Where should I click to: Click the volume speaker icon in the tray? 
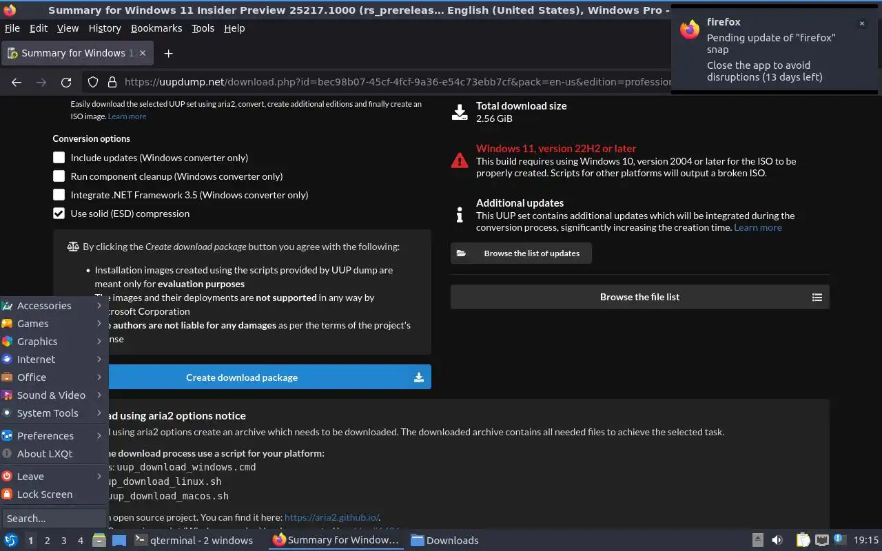coord(777,540)
